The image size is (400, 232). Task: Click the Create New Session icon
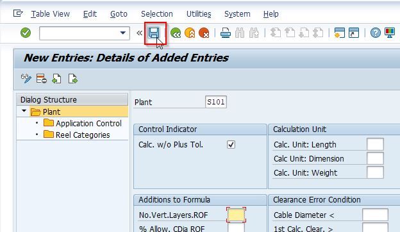click(339, 33)
